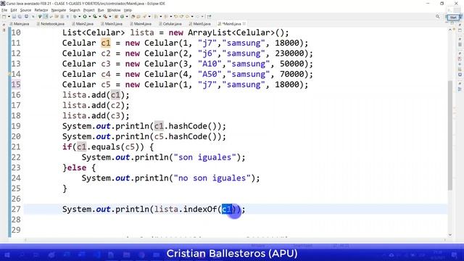This screenshot has height=261, width=464.
Task: Click the horizontal scrollbar right arrow
Action: (x=445, y=239)
